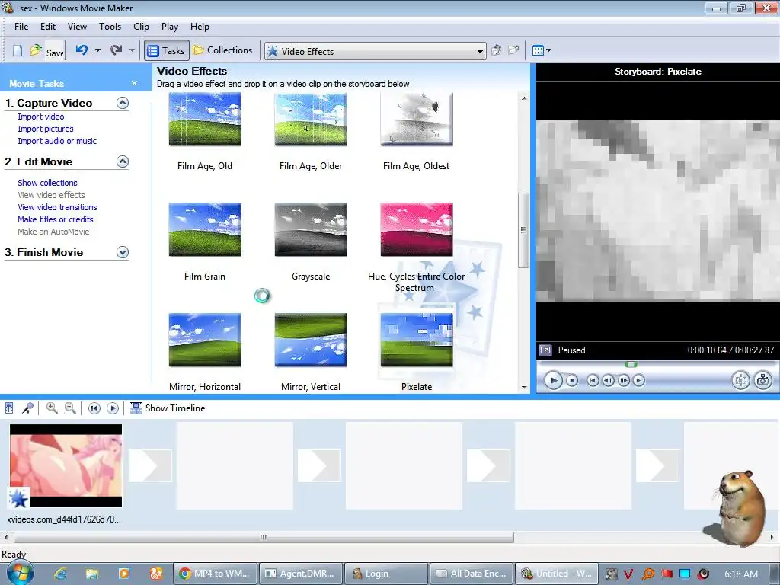Select the Film Age, Older effect thumbnail

point(311,120)
